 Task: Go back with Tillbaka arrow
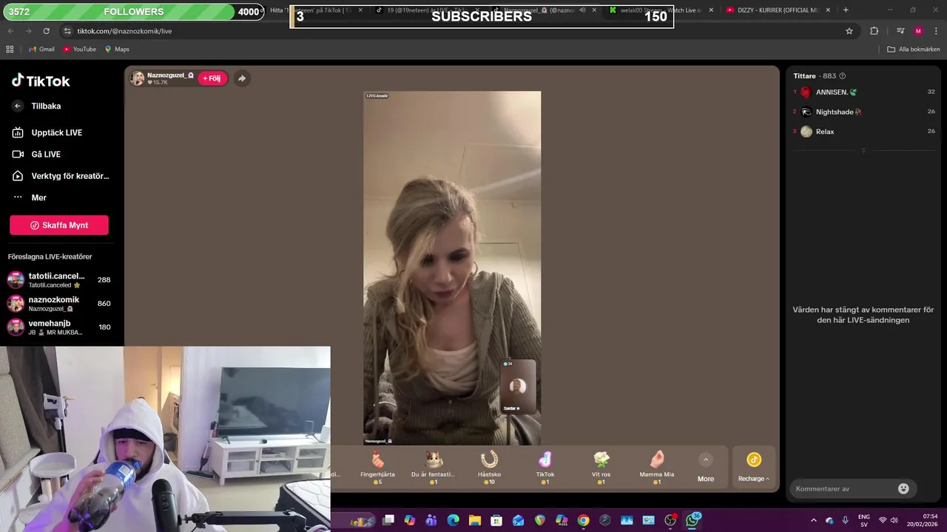point(18,106)
